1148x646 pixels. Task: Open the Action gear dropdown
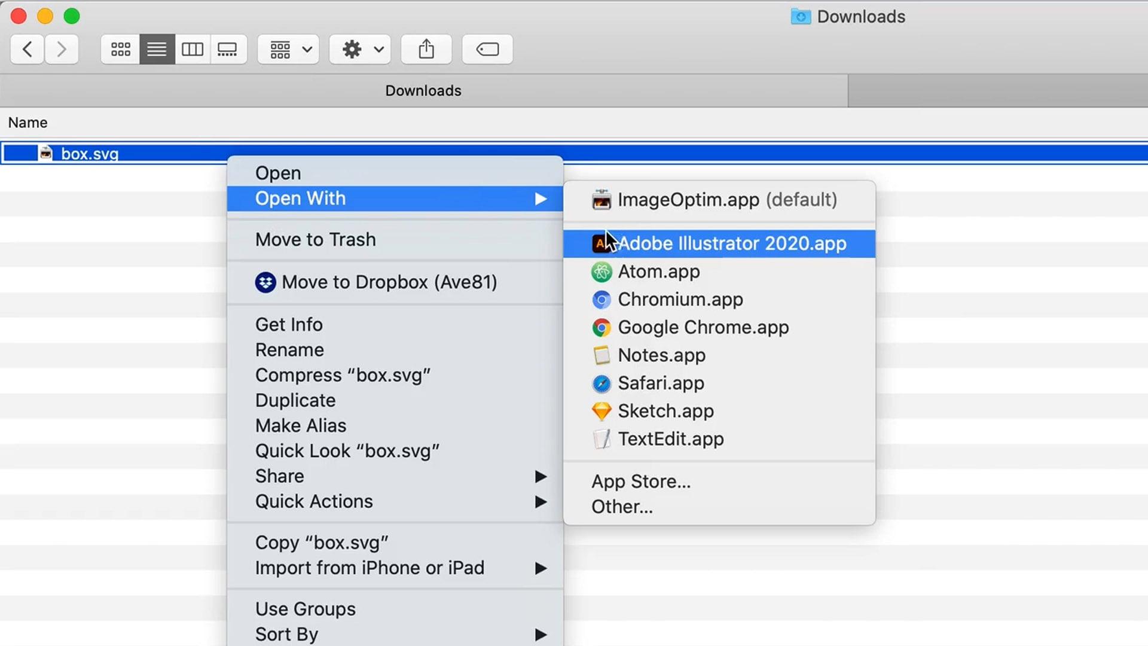tap(361, 49)
